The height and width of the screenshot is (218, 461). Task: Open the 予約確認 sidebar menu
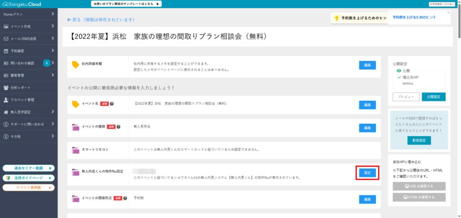(29, 51)
